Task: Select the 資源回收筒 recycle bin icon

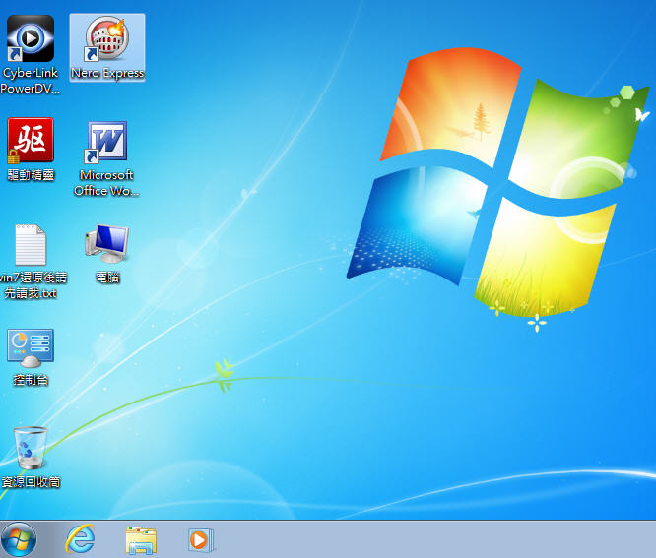Action: [x=31, y=448]
